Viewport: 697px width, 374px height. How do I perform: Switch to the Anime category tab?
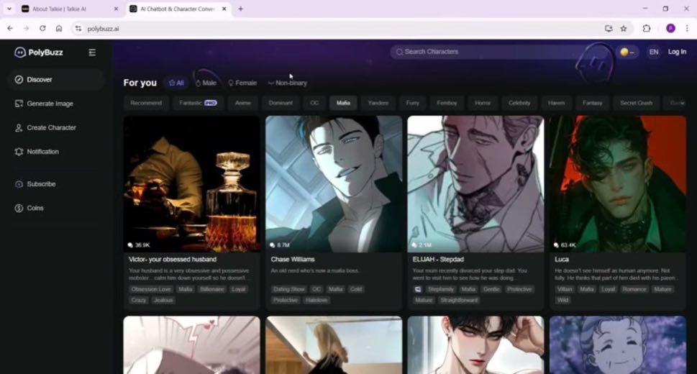tap(242, 103)
